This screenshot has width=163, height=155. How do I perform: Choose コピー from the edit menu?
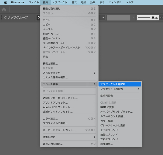(69, 25)
